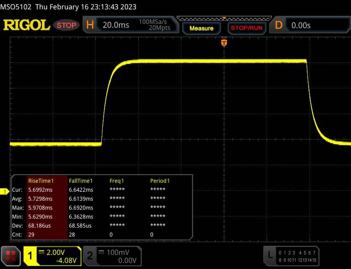This screenshot has height=269, width=351.
Task: Enable channel 2 via its gray badge
Action: (90, 255)
